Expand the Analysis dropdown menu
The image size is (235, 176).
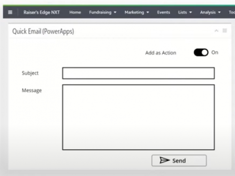pyautogui.click(x=210, y=12)
